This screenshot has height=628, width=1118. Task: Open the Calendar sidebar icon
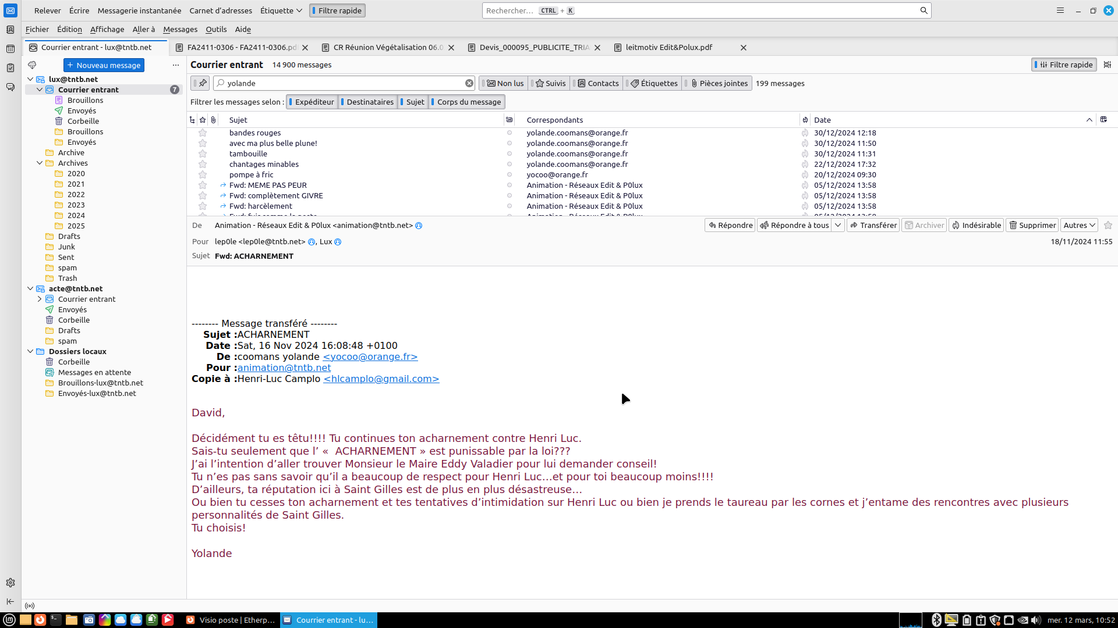click(x=10, y=49)
